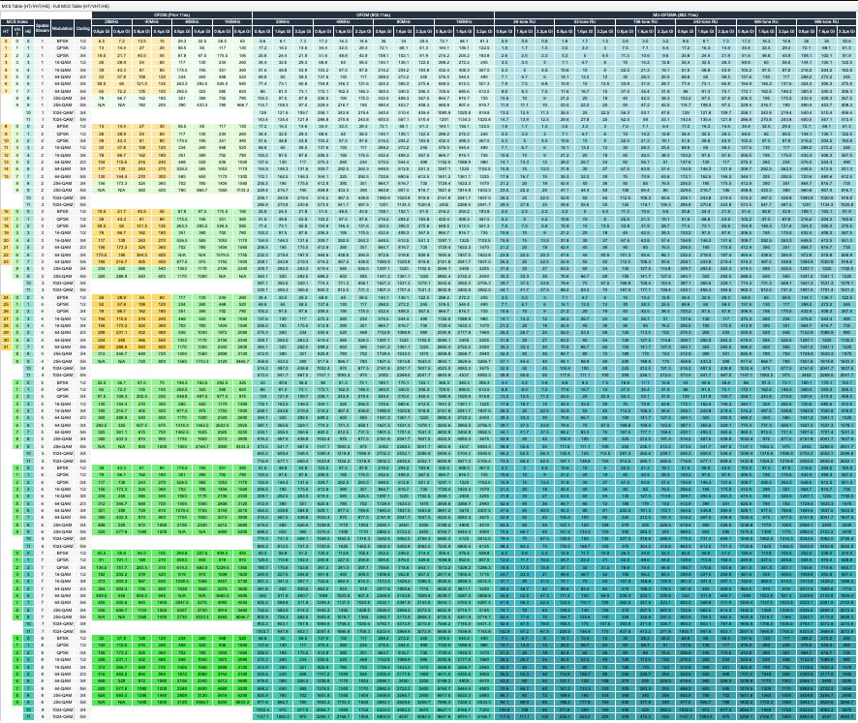Select the 'Coding' column header
The width and height of the screenshot is (858, 723).
tap(82, 28)
